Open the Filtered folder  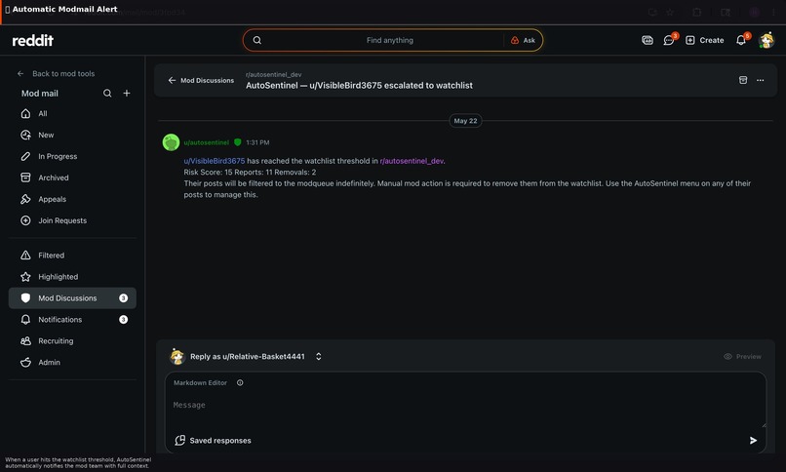point(72,256)
